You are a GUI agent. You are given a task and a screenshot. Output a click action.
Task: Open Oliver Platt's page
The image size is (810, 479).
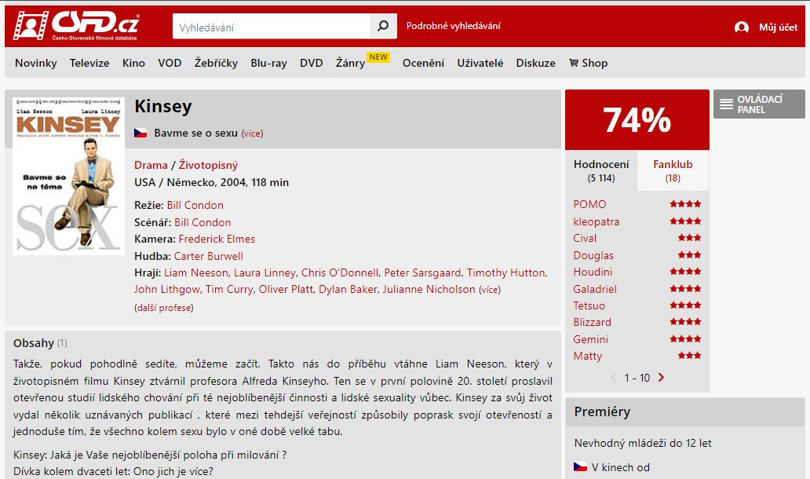coord(286,289)
